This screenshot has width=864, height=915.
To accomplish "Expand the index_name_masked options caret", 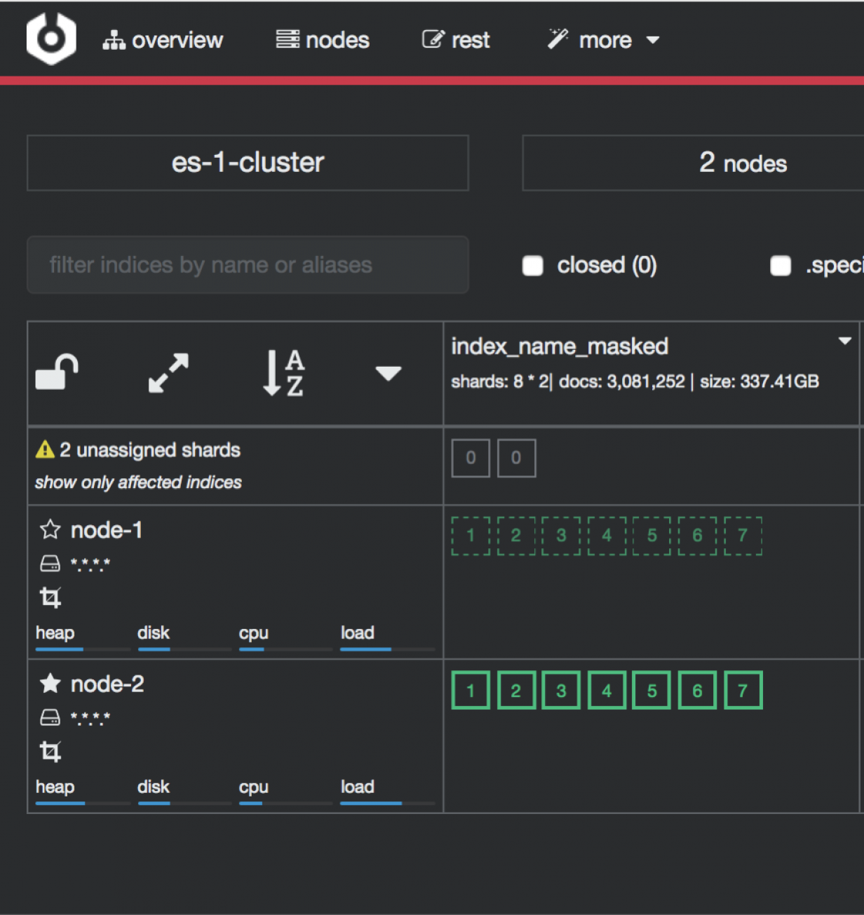I will click(845, 341).
